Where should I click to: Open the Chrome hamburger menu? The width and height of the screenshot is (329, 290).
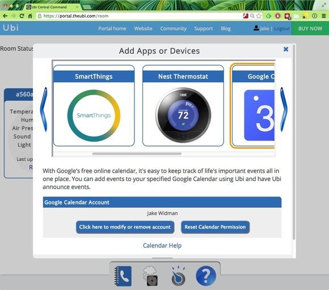324,16
